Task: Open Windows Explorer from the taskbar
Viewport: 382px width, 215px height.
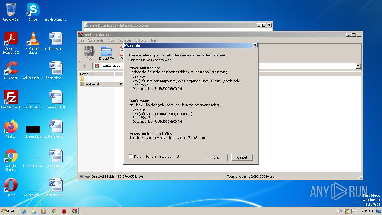Action: 34,211
